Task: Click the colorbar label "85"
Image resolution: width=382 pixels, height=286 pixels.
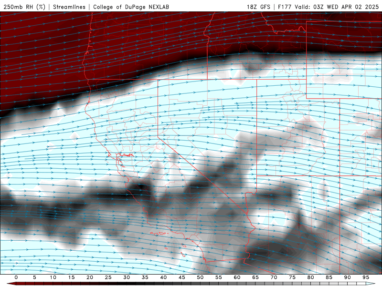Action: pyautogui.click(x=329, y=277)
